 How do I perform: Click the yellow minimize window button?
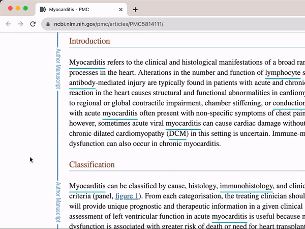coord(18,8)
